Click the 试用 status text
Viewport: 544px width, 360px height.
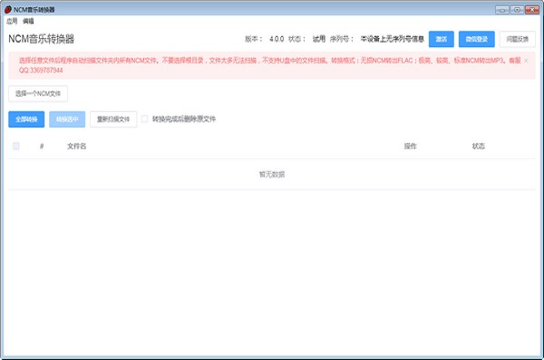(x=319, y=39)
